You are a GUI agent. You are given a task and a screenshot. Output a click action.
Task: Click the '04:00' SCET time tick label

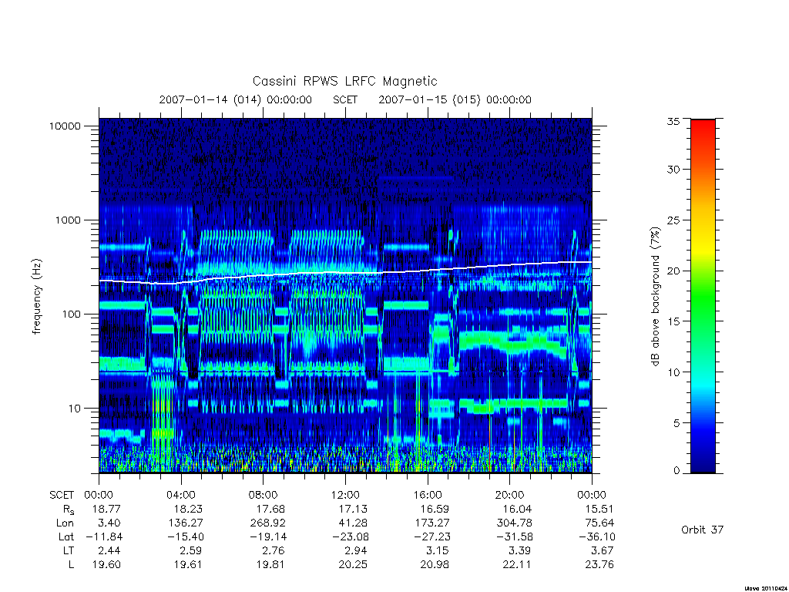[x=181, y=495]
